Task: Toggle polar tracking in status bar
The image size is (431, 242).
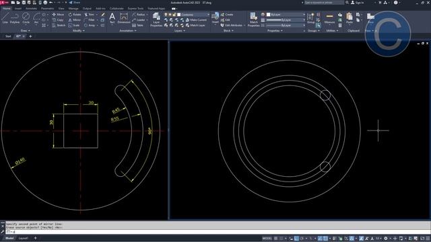Action: pyautogui.click(x=302, y=239)
